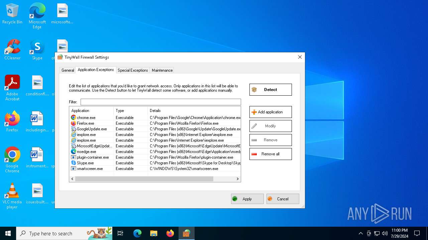Screen dimensions: 428x240
Task: Open issuesbuilt... file on desktop
Action: tap(37, 194)
